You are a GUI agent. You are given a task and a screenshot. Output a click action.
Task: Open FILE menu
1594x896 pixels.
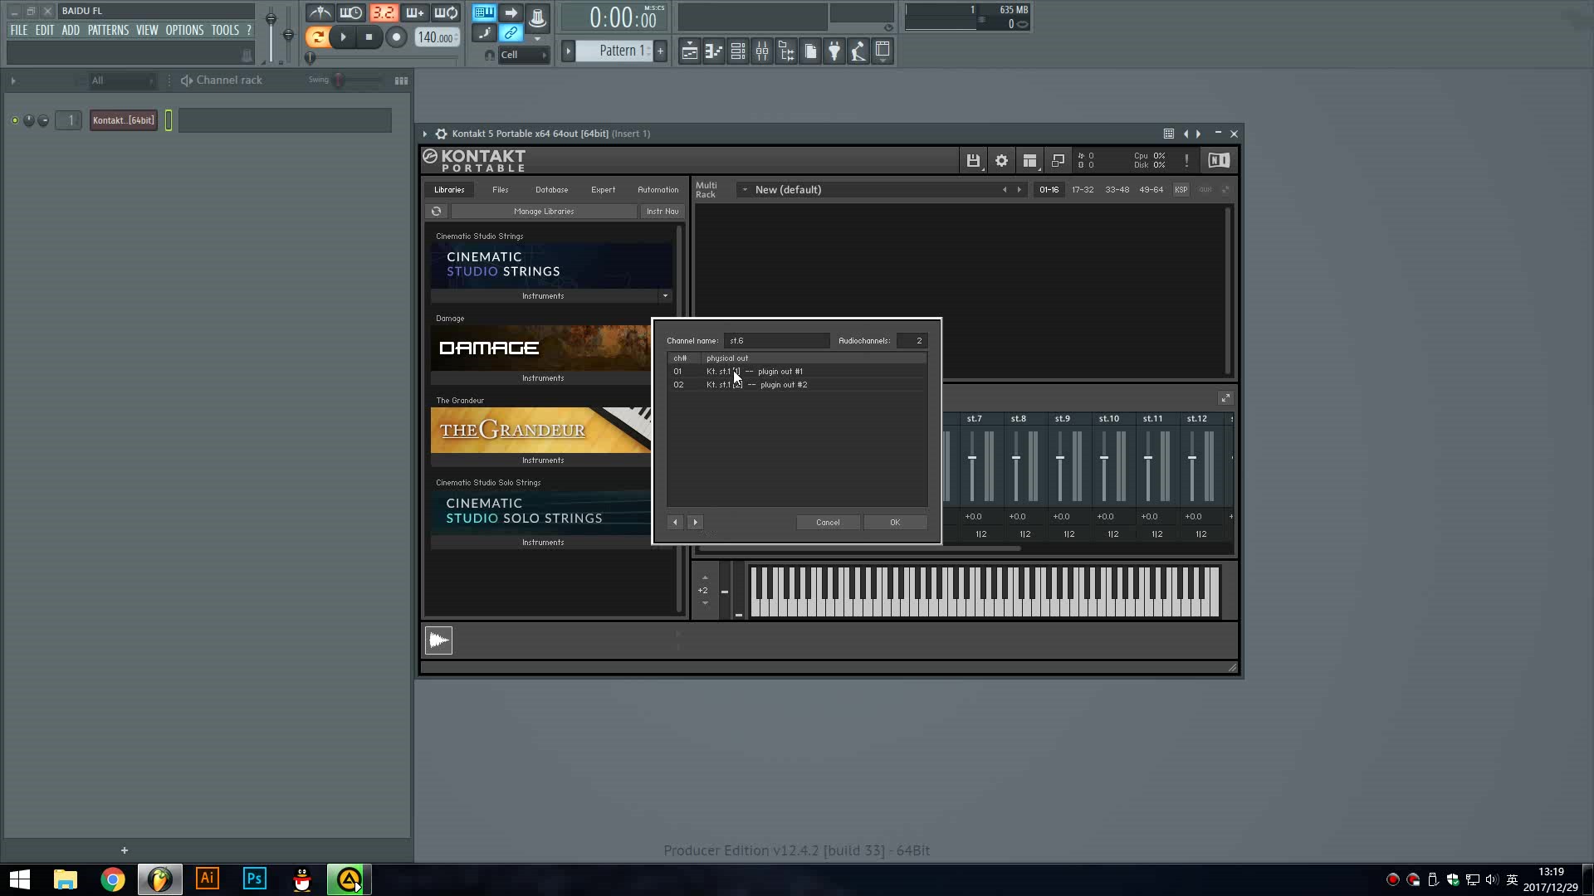pos(18,30)
